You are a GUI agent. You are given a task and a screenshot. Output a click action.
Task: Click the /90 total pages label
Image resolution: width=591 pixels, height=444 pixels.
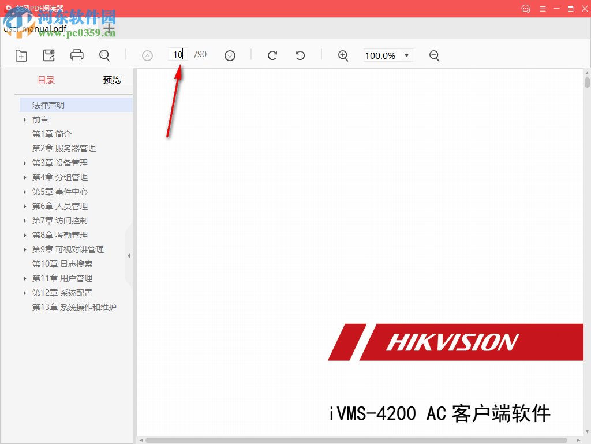pos(200,55)
